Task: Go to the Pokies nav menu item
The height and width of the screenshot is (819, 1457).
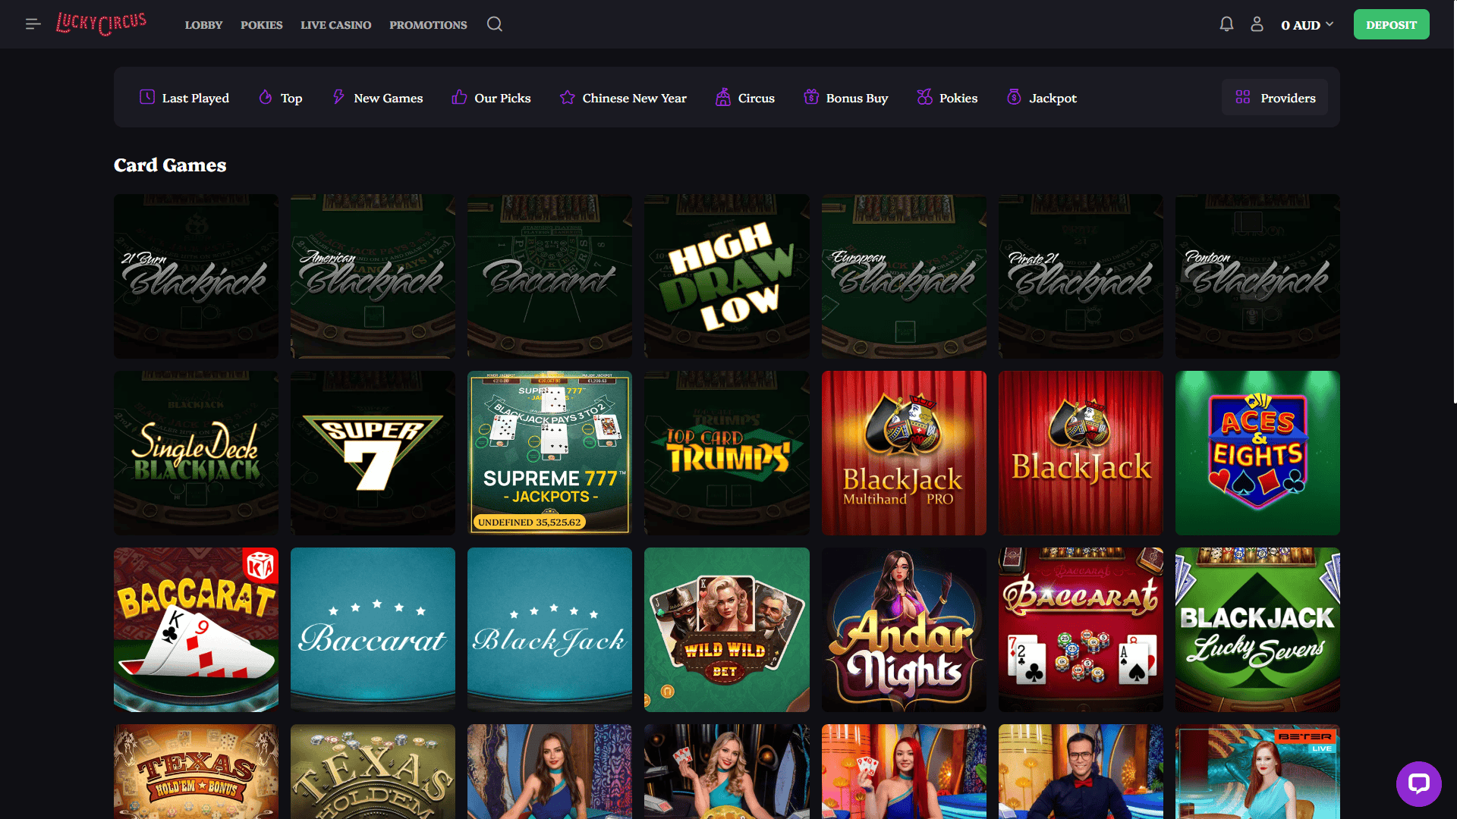Action: pyautogui.click(x=261, y=25)
